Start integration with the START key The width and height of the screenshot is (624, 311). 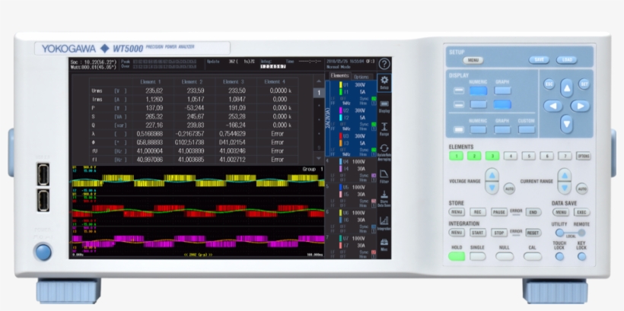point(478,233)
